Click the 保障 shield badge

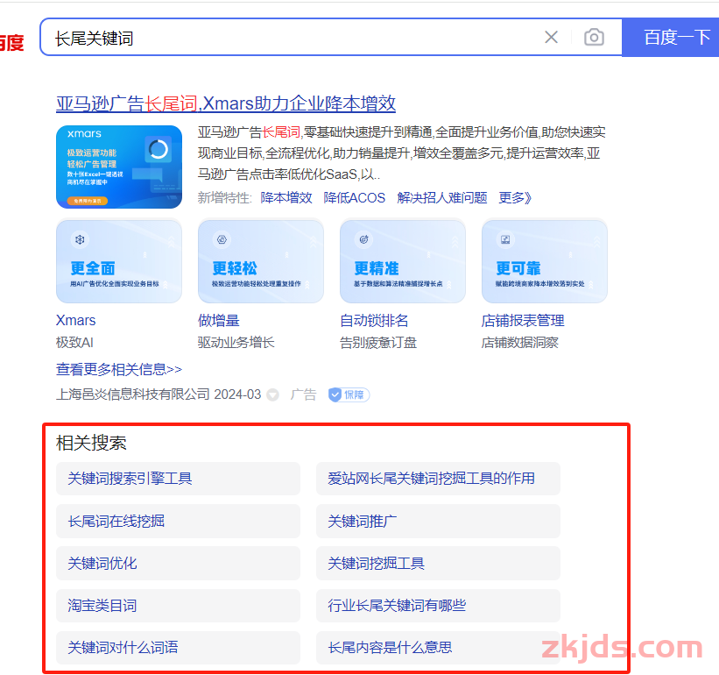pos(349,394)
